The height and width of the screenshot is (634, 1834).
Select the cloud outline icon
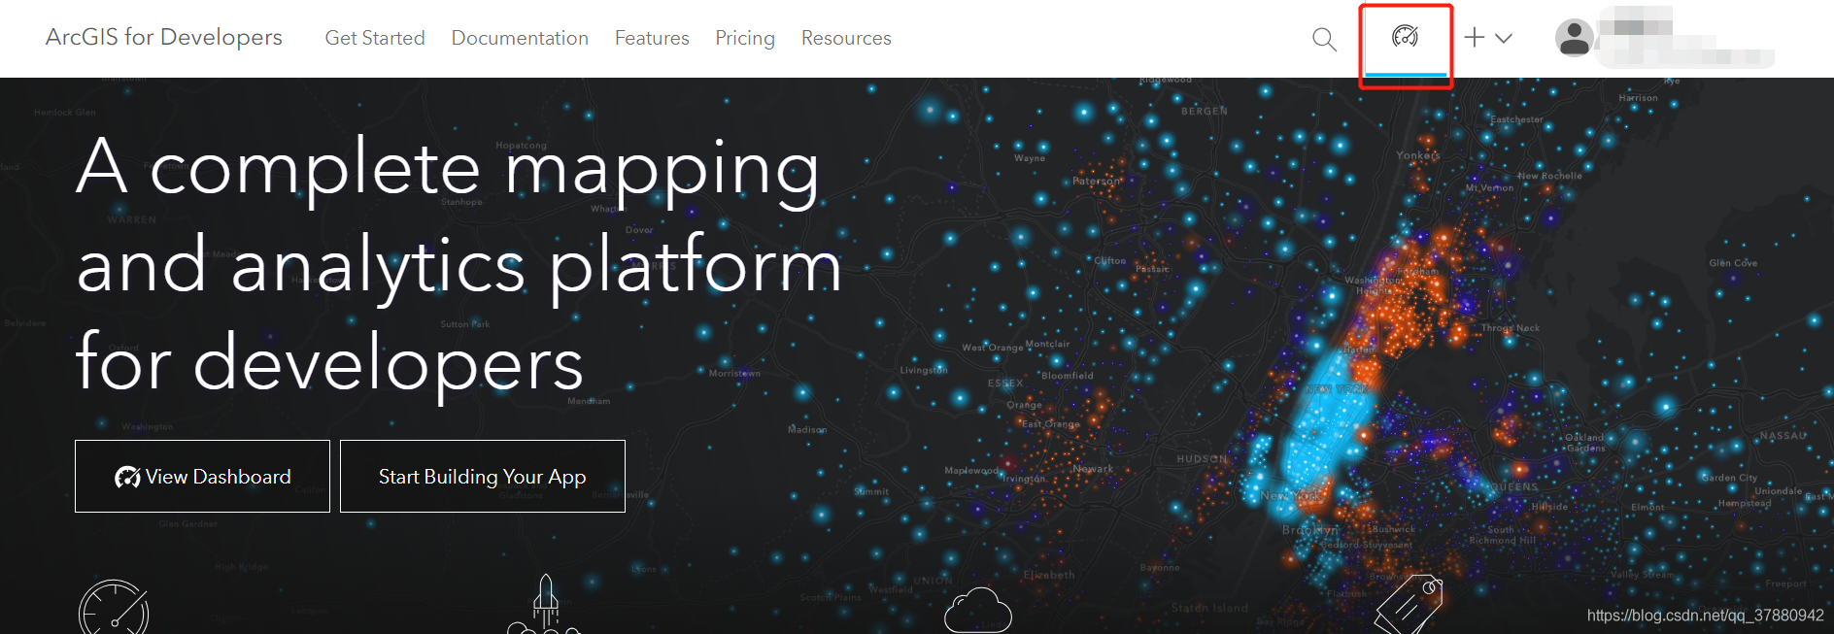[x=978, y=611]
